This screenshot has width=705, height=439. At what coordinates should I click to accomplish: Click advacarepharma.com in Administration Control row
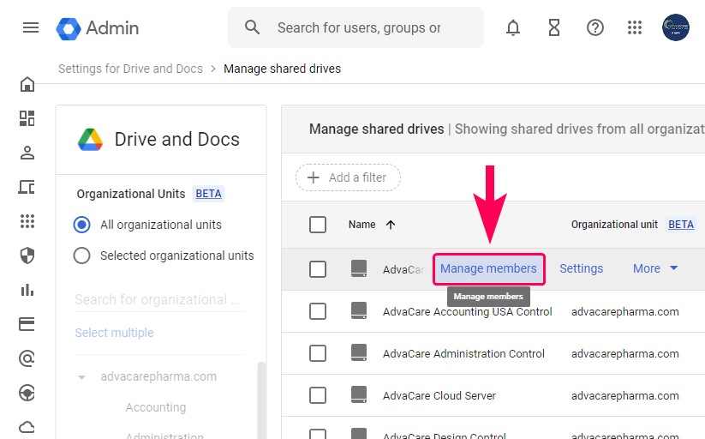(625, 354)
